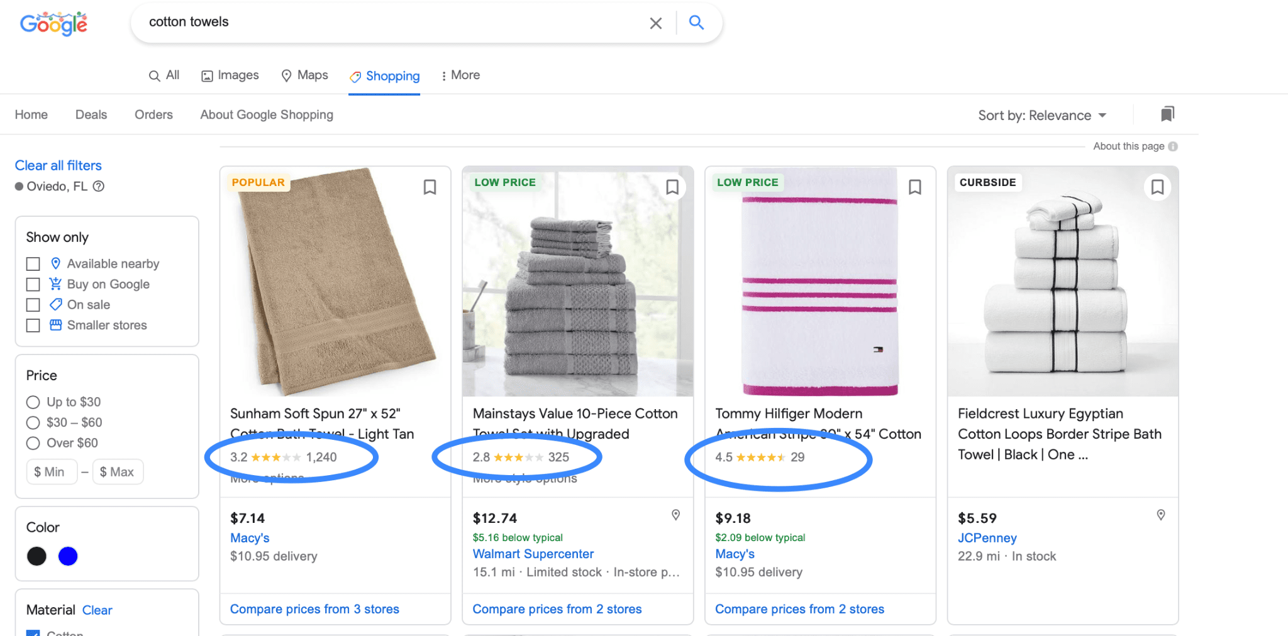Enable the Available nearby checkbox
The height and width of the screenshot is (636, 1288).
(x=33, y=264)
